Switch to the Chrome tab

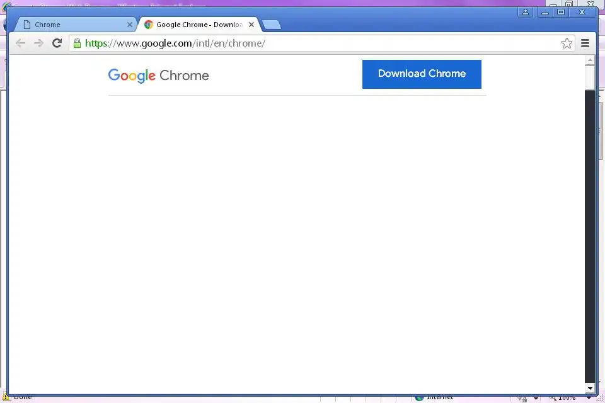click(x=75, y=25)
